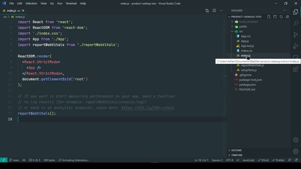Screen dimensions: 301x169
Task: Click the Open Changes editor icon
Action: tap(207, 10)
